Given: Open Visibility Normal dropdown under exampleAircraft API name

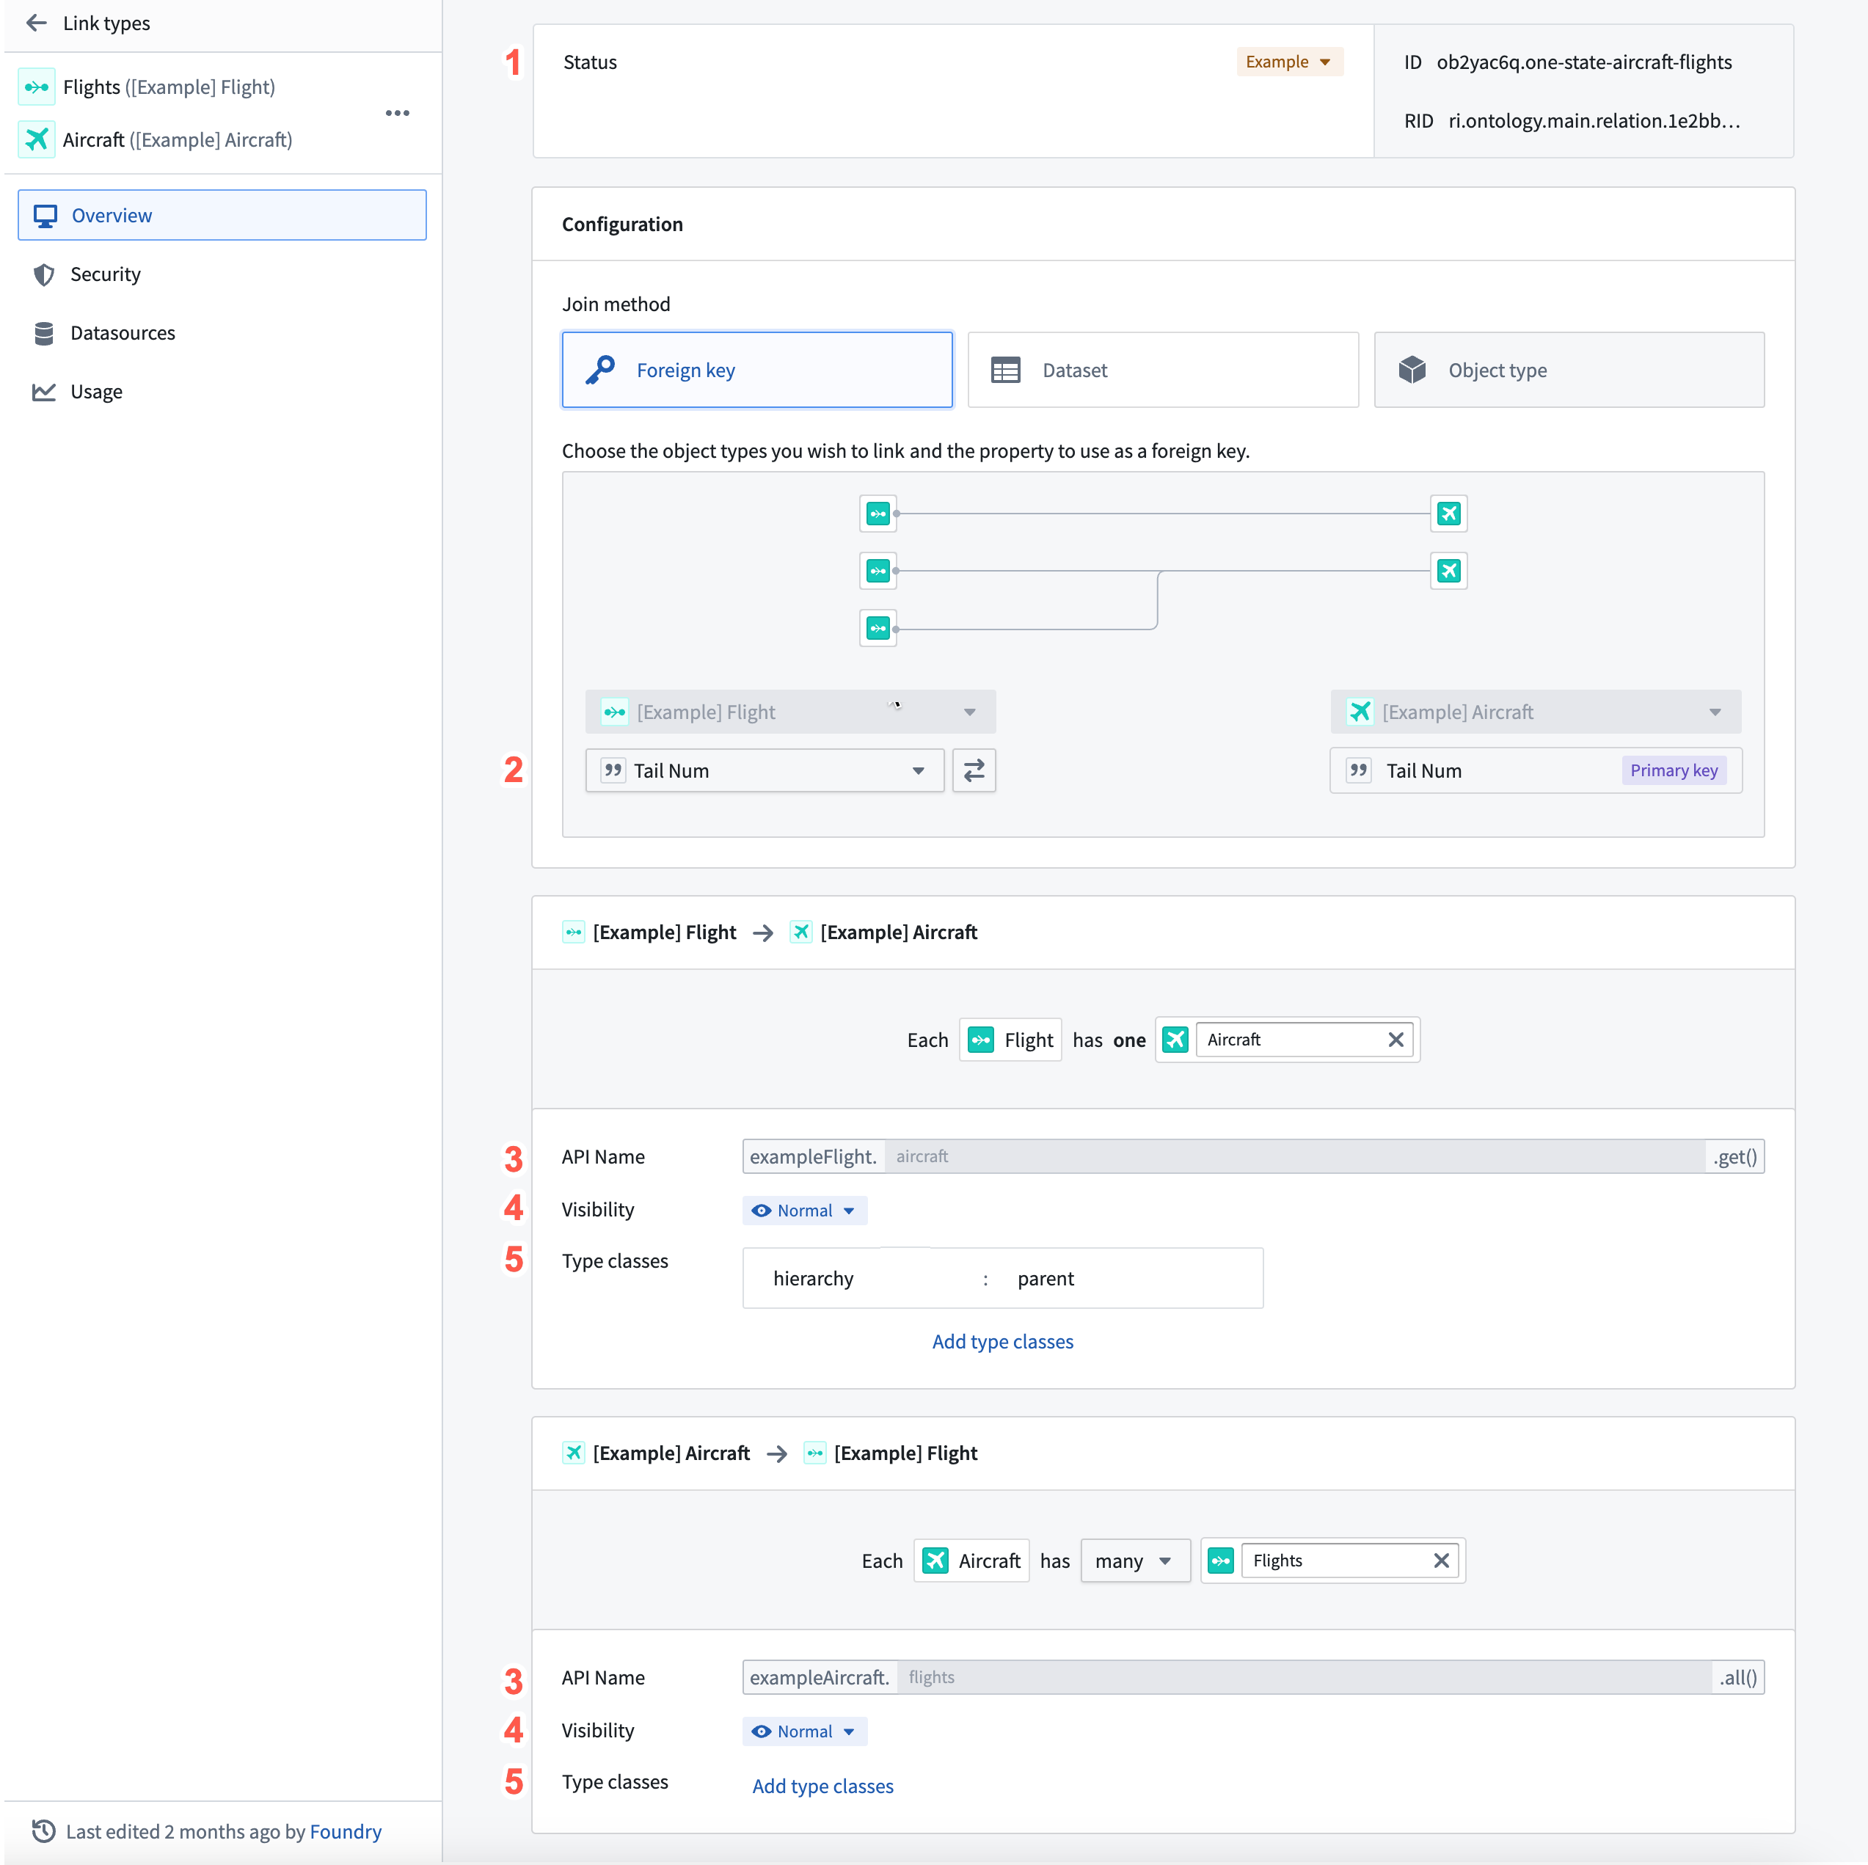Looking at the screenshot, I should tap(804, 1731).
